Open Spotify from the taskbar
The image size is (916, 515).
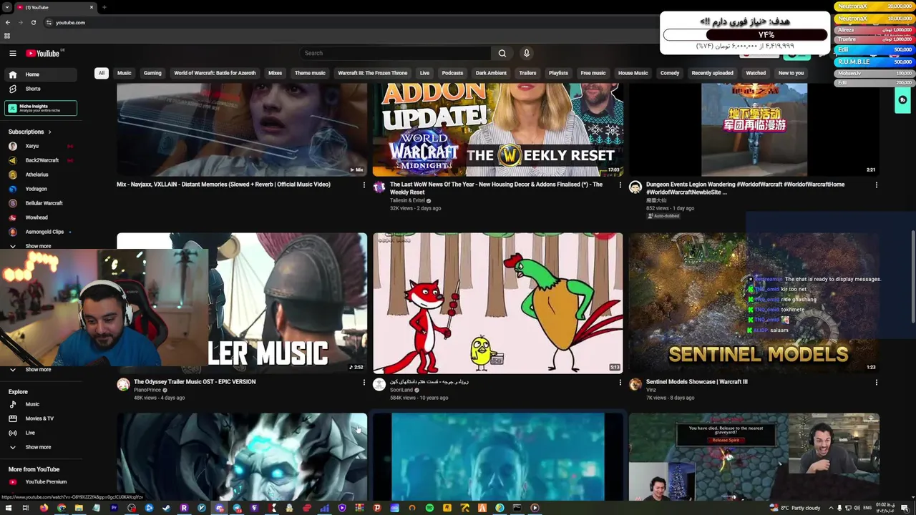click(429, 508)
